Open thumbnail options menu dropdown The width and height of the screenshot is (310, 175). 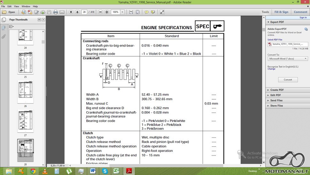(x=11, y=27)
